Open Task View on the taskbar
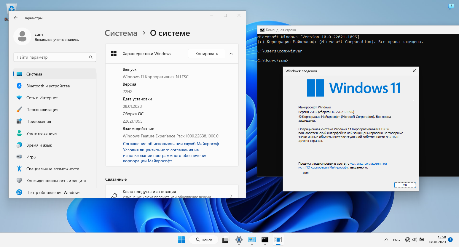The image size is (459, 247). (x=226, y=240)
